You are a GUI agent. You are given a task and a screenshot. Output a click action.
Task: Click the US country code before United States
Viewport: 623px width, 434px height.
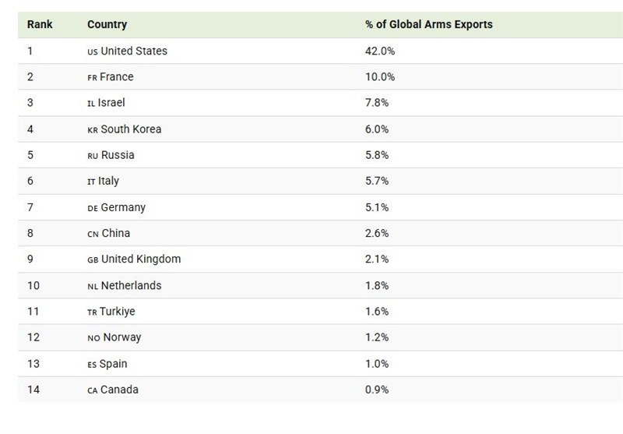(92, 51)
